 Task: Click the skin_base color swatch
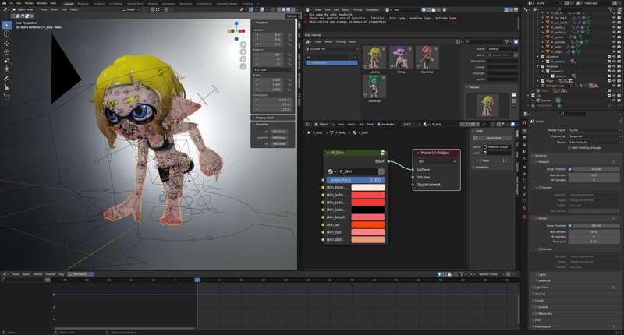(367, 188)
